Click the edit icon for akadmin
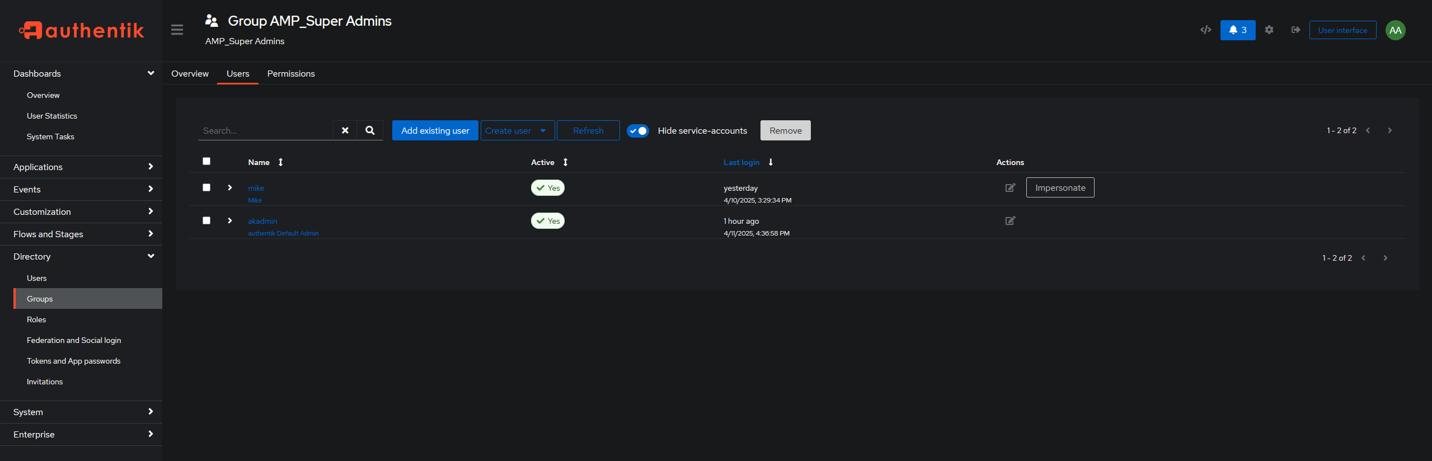1432x461 pixels. [x=1010, y=221]
